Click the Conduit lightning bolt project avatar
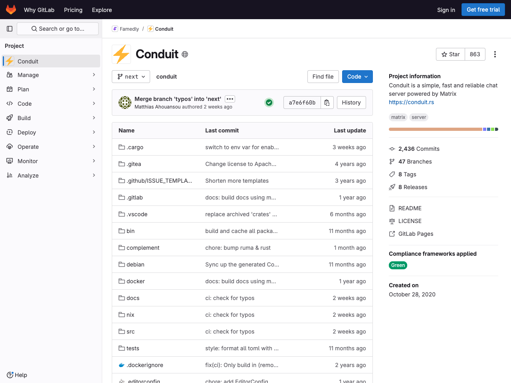Viewport: 511px width, 383px height. coord(121,54)
